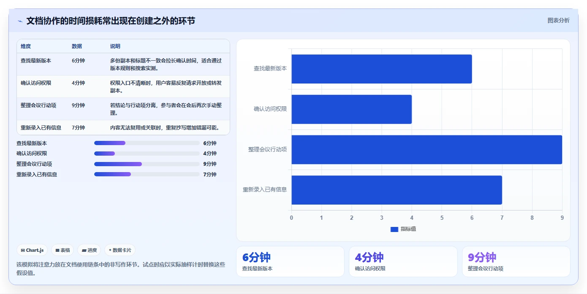Click the 整理会议行动项 progress bar
Screen dimensions: 587x294
click(147, 164)
